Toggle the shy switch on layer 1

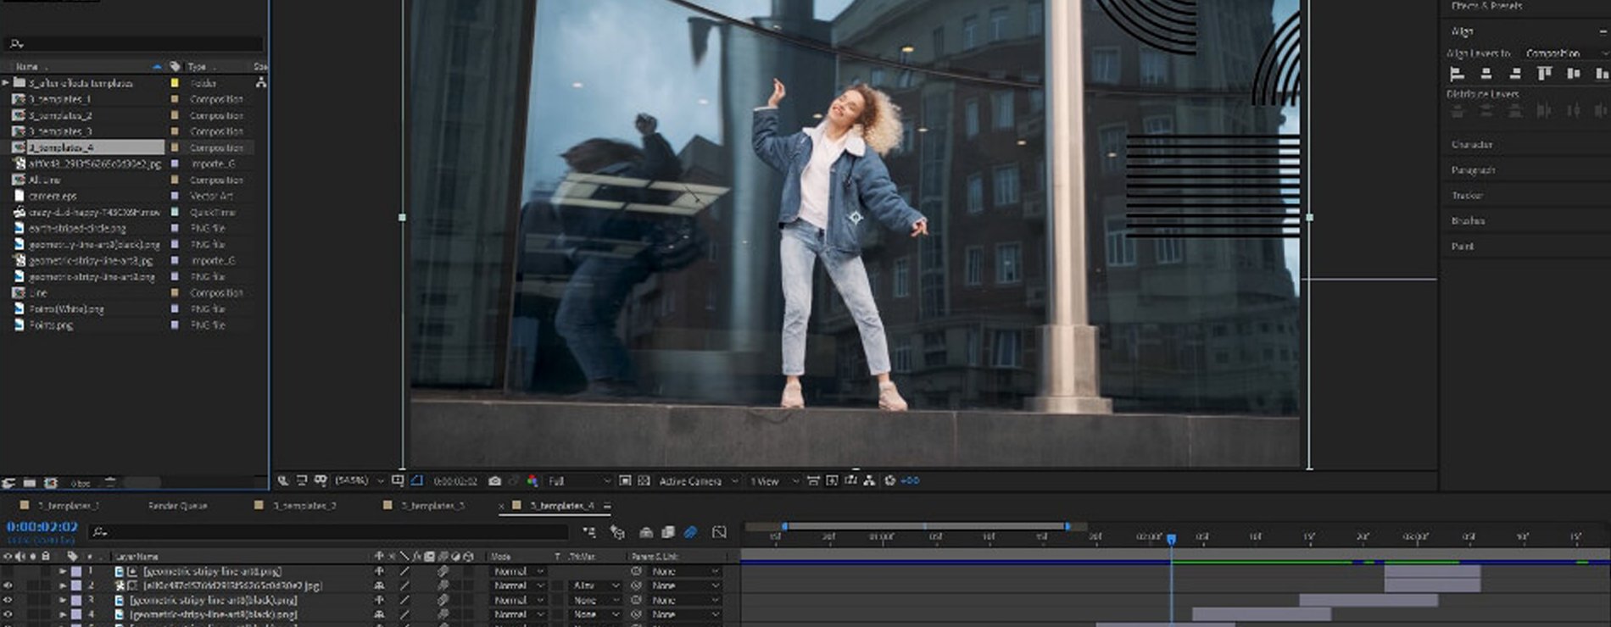[378, 571]
